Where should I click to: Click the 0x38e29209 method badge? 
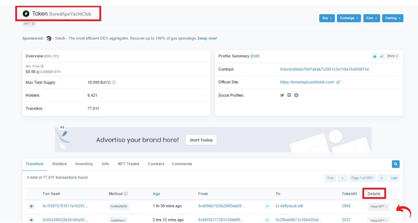[x=119, y=206]
